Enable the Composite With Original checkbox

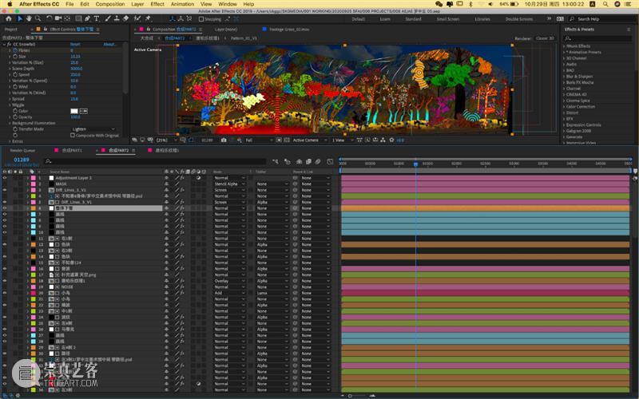[73, 135]
